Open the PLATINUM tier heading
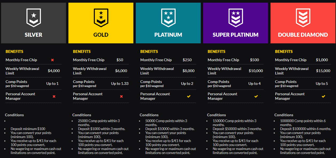 click(168, 35)
